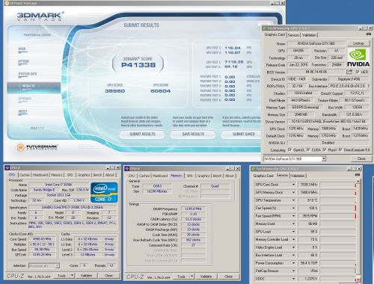The height and width of the screenshot is (284, 374).
Task: Click the BIOS export share icon
Action: 349,72
